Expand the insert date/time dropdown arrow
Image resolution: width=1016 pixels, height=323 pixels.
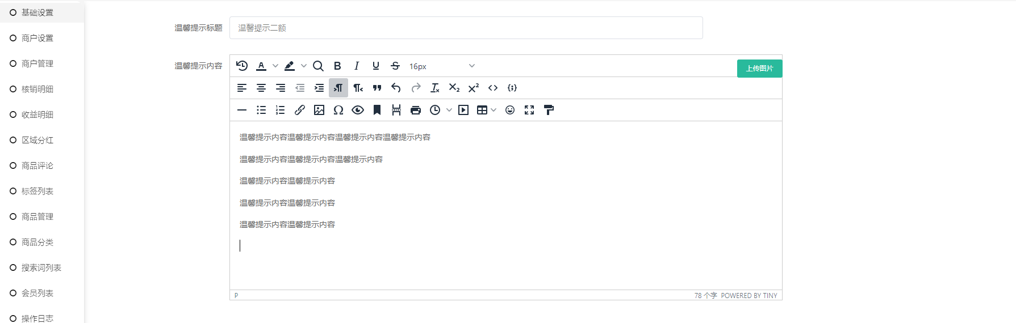point(449,110)
